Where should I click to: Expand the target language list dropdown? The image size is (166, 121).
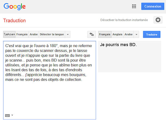(x=136, y=34)
